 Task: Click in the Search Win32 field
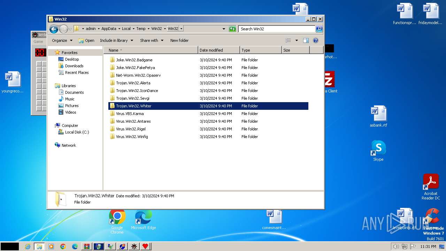[x=277, y=29]
